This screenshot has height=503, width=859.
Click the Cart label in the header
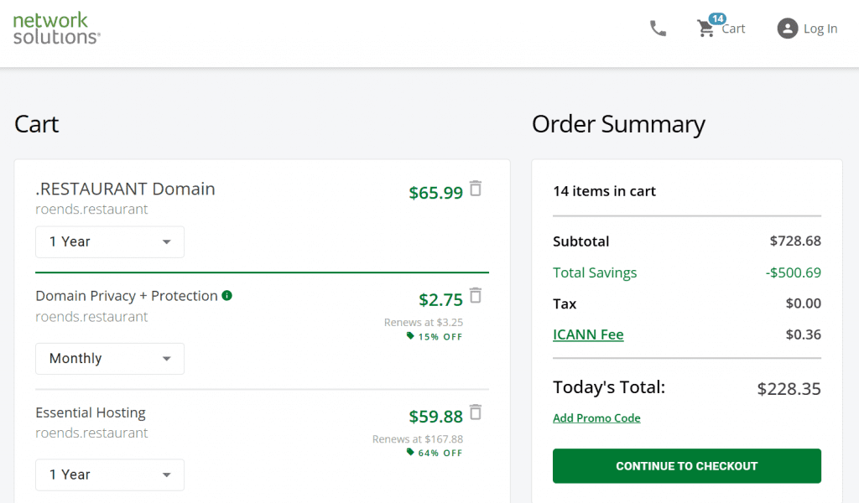pyautogui.click(x=733, y=29)
